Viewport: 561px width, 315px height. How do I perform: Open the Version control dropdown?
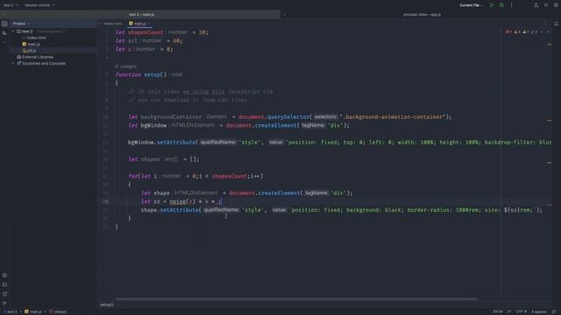pyautogui.click(x=39, y=5)
